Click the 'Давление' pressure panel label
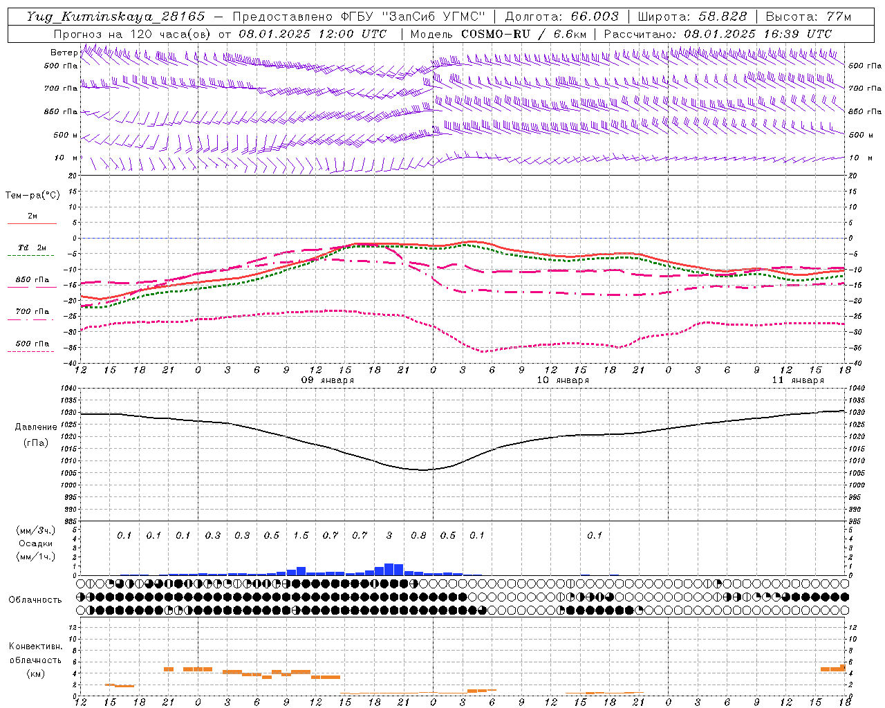 click(x=36, y=427)
